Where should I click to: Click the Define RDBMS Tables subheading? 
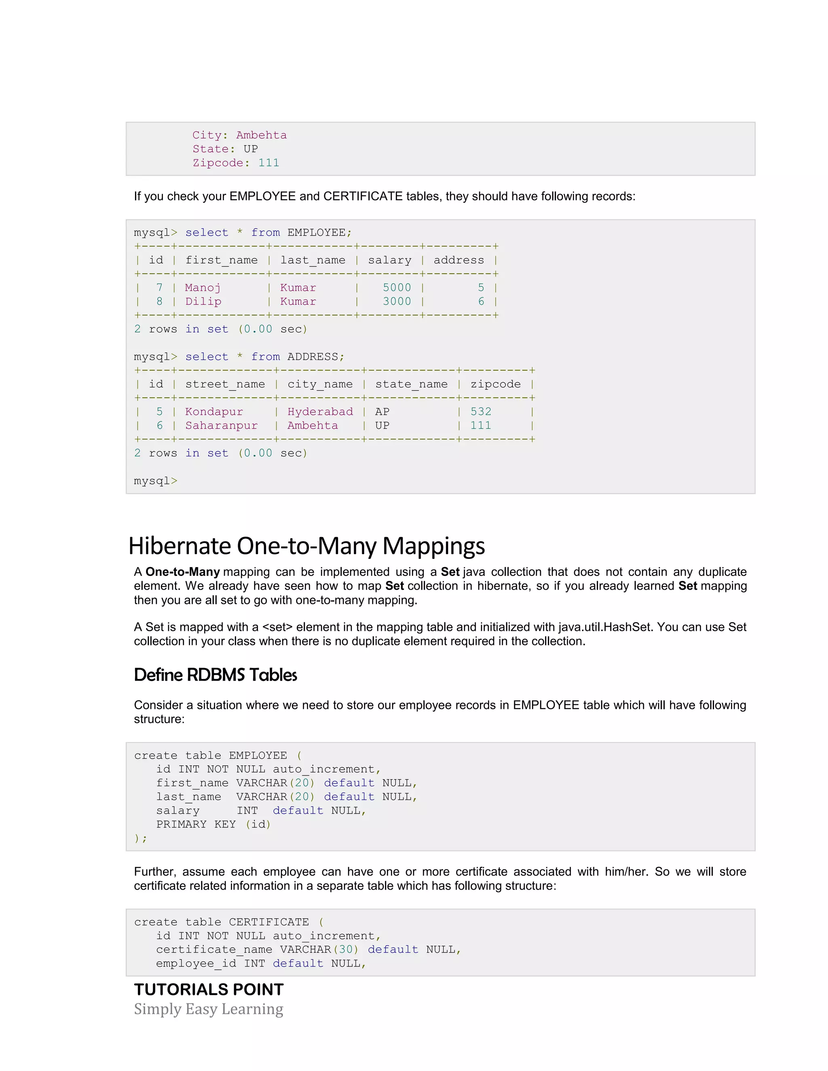tap(215, 675)
